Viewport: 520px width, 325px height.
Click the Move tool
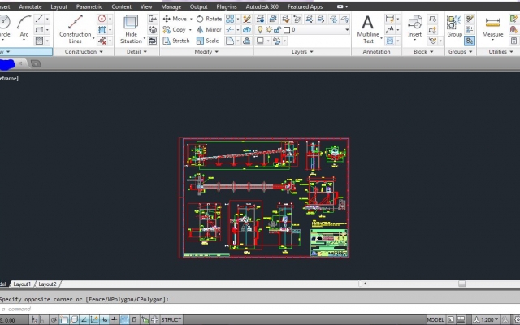(x=175, y=19)
